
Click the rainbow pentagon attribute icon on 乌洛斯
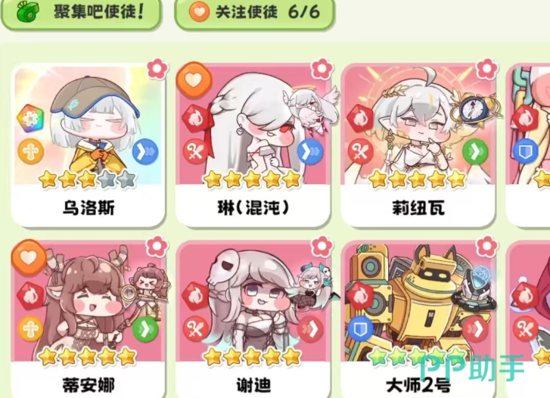[31, 118]
